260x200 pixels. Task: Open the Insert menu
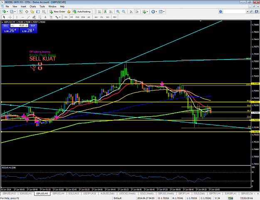click(23, 7)
